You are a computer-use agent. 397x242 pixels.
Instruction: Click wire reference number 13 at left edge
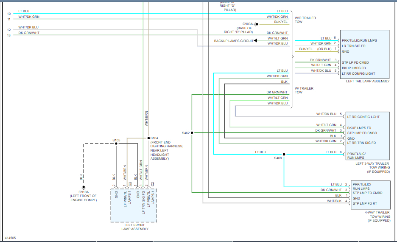coord(9,35)
